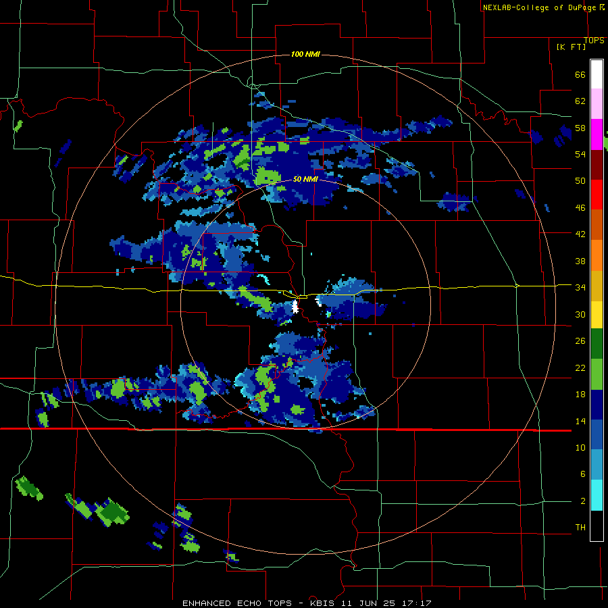Select the dark red legend swatch
The image size is (608, 608).
(x=597, y=164)
